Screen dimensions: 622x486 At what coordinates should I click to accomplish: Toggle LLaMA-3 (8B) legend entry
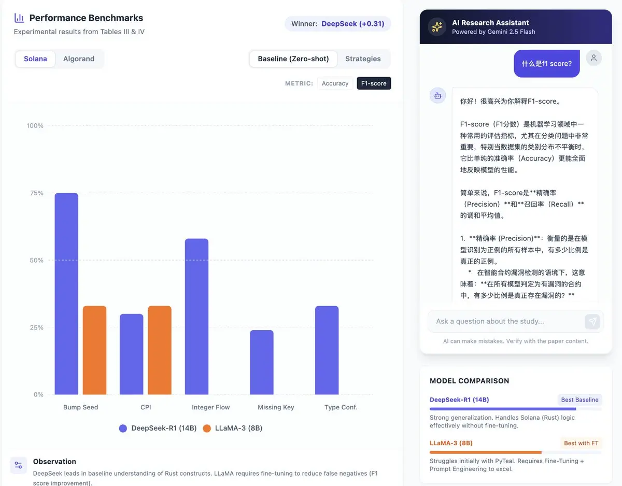(233, 428)
